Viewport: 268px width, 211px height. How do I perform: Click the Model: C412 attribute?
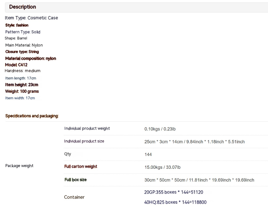(16, 65)
